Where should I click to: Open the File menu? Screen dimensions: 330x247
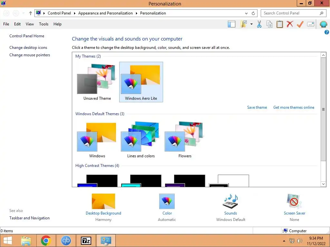point(6,24)
